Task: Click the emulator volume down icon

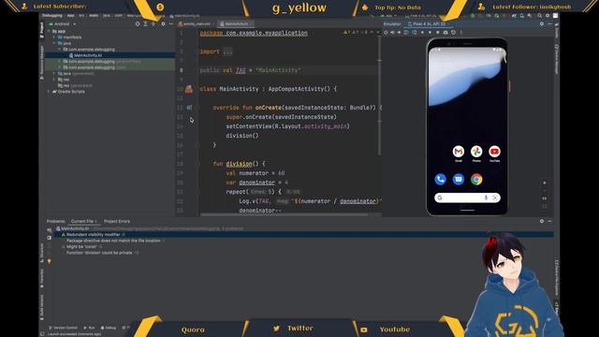Action: [x=399, y=33]
